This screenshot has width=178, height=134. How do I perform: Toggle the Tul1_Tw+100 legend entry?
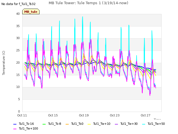coord(26,128)
